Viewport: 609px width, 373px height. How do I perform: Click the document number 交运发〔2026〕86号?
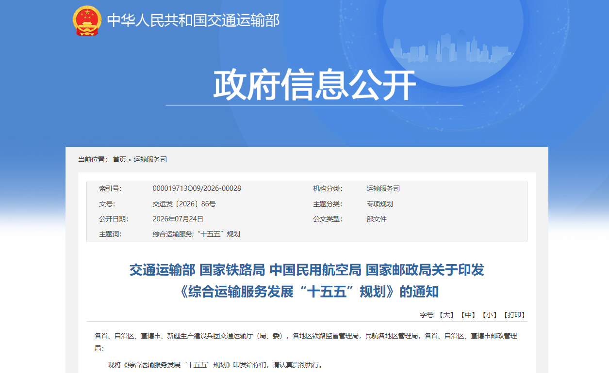pyautogui.click(x=184, y=204)
